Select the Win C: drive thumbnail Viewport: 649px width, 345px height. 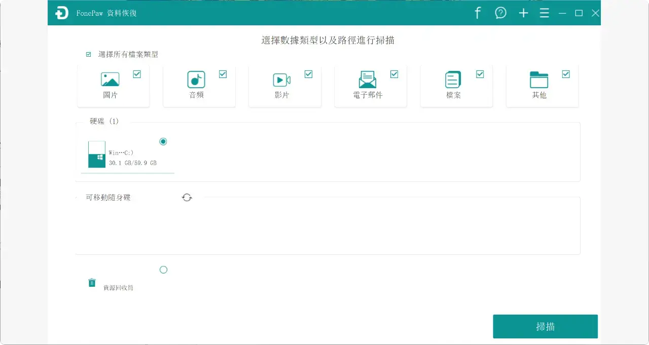coord(96,155)
